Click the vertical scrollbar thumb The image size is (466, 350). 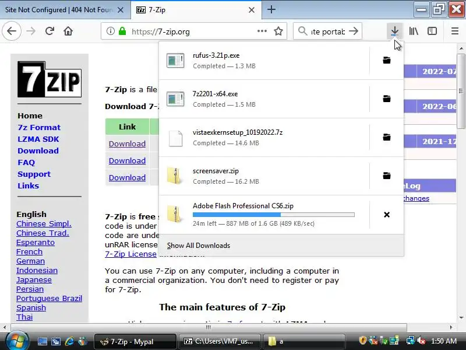(x=461, y=91)
